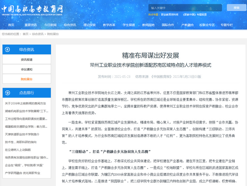
Task: Select 院校展台 in the sidebar menu
Action: click(27, 79)
